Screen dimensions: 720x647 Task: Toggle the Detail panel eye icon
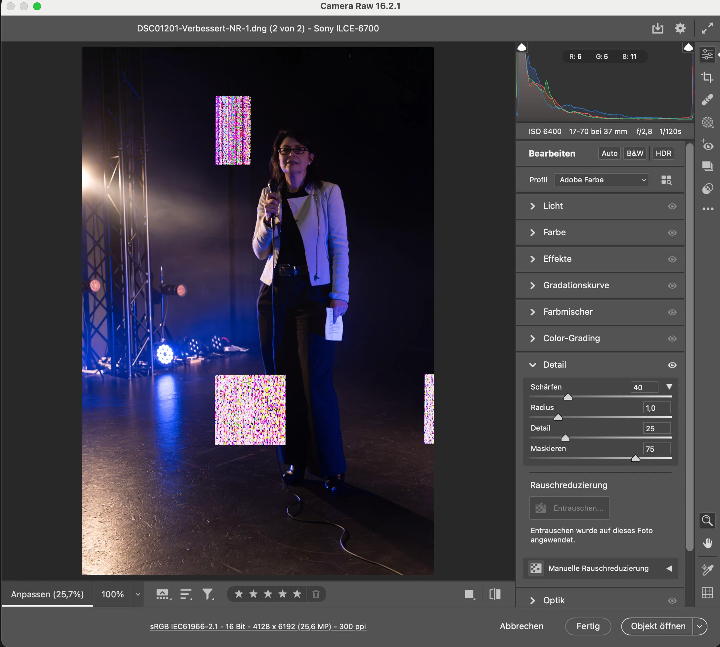[672, 365]
